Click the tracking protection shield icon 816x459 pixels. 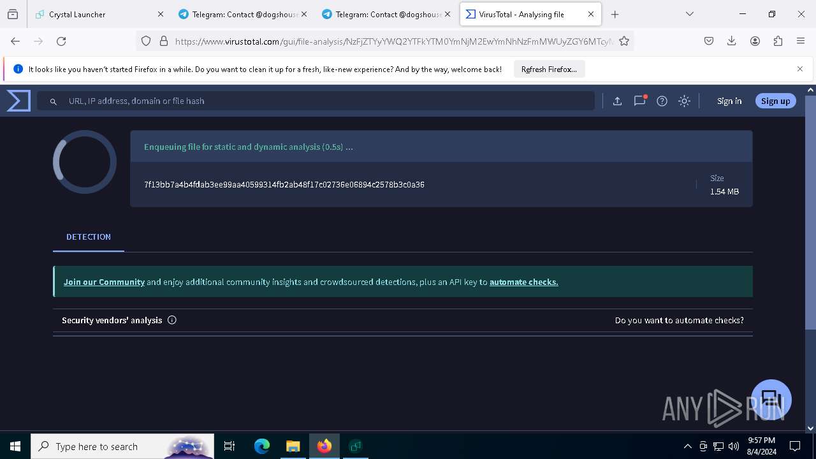(146, 41)
